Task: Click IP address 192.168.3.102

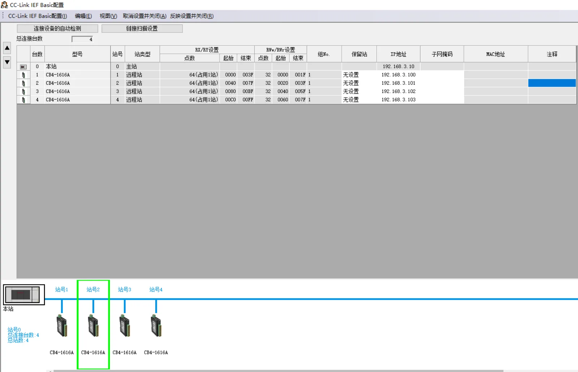Action: (x=398, y=91)
